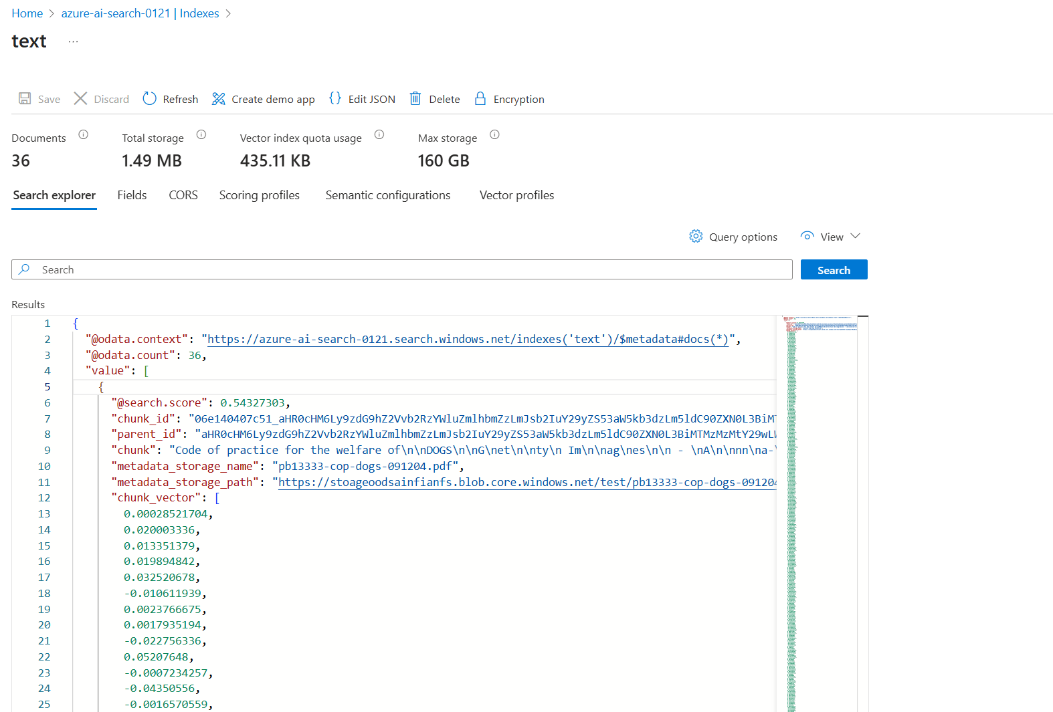Navigate to Home breadcrumb link
Image resolution: width=1053 pixels, height=712 pixels.
coord(27,13)
